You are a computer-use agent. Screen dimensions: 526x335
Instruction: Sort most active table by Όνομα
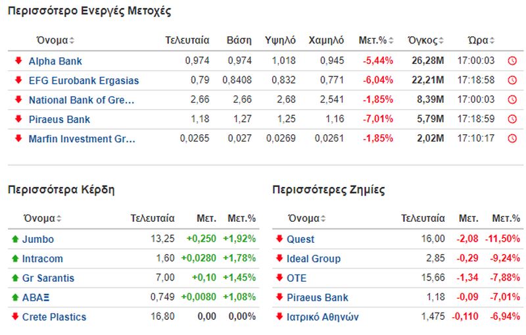[55, 40]
